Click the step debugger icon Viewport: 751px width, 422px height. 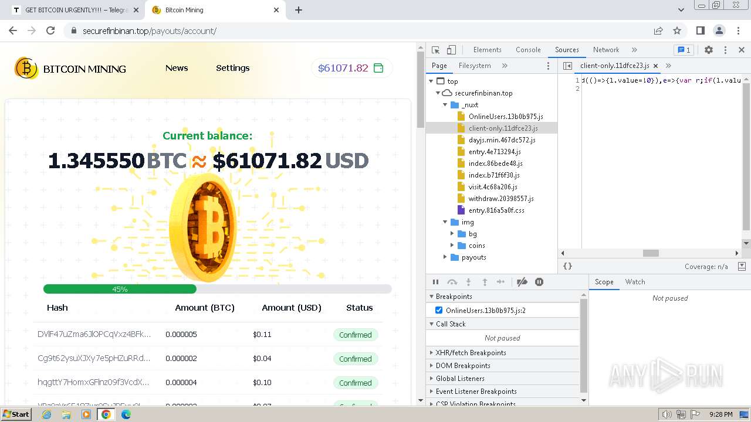coord(500,282)
